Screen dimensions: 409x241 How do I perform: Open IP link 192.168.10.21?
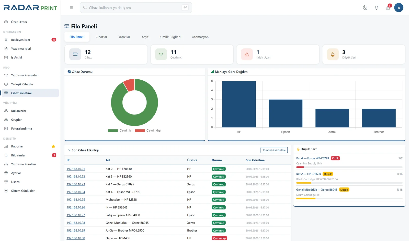76,169
